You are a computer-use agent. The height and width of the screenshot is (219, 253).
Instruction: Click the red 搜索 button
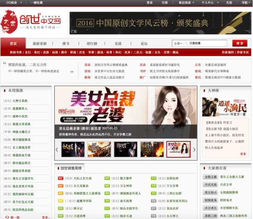[240, 43]
